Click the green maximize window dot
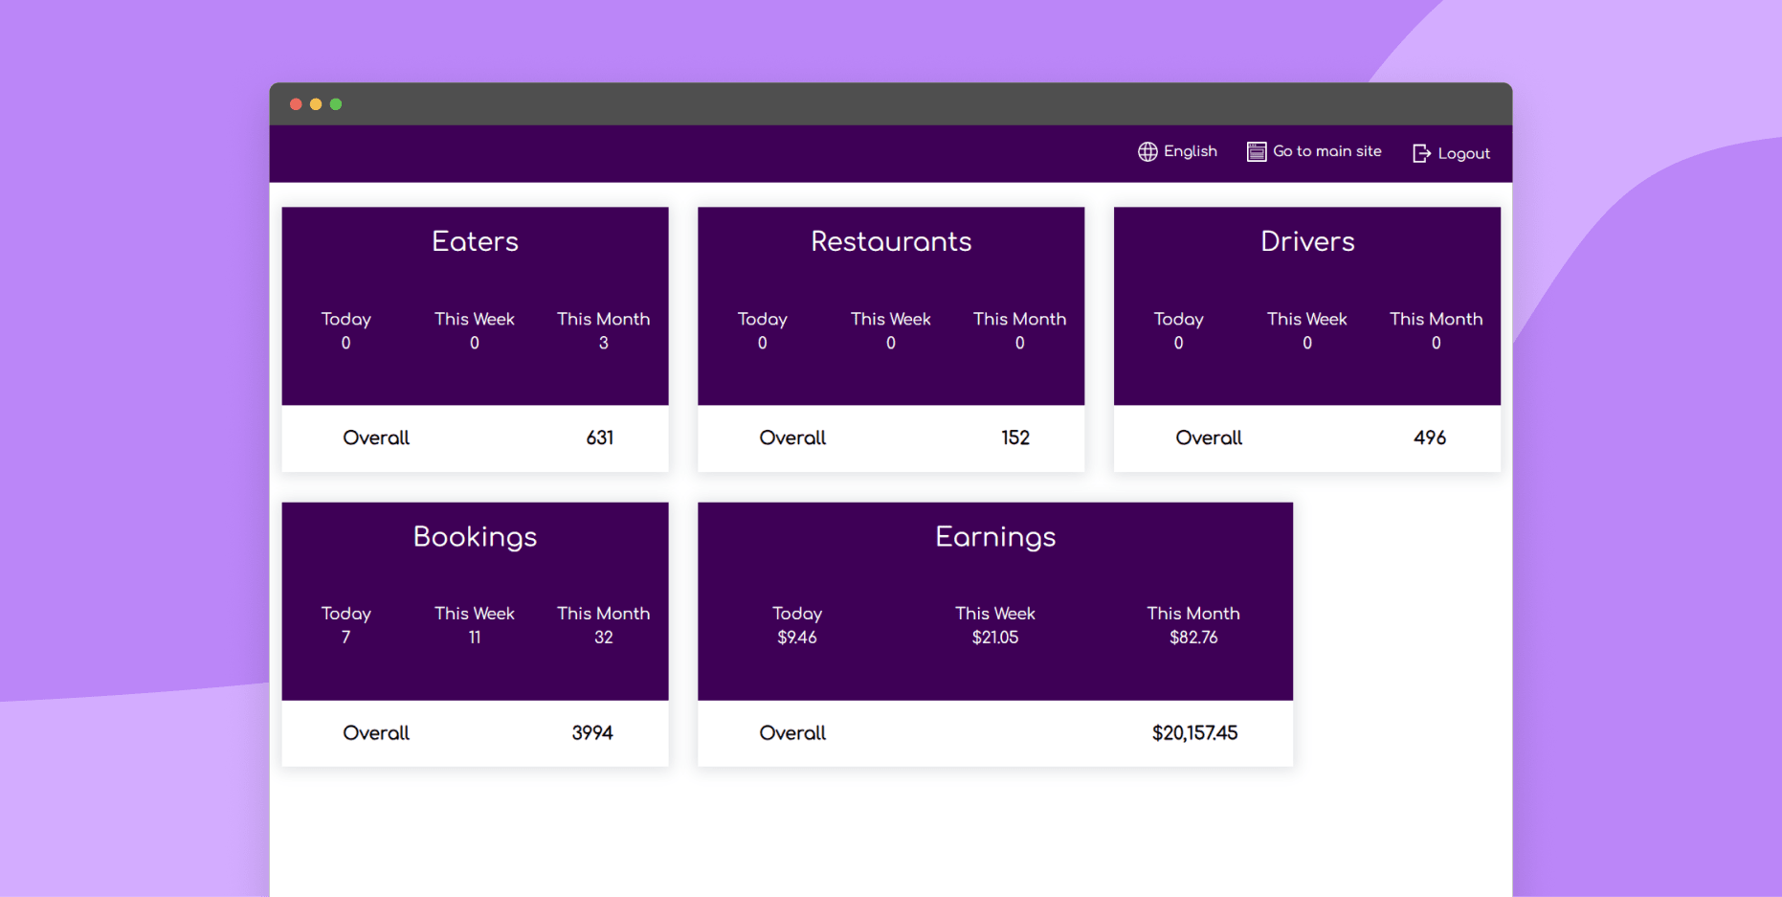 [x=336, y=104]
